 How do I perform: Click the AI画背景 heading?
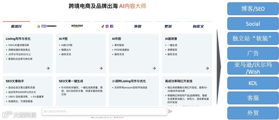[171, 39]
